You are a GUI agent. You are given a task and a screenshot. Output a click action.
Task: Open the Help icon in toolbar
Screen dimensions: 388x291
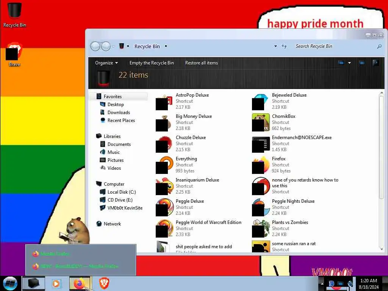(x=375, y=63)
